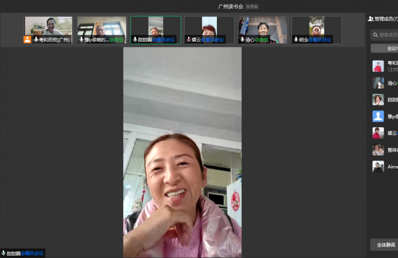Click the default blue avatar of 豫p member

(378, 116)
